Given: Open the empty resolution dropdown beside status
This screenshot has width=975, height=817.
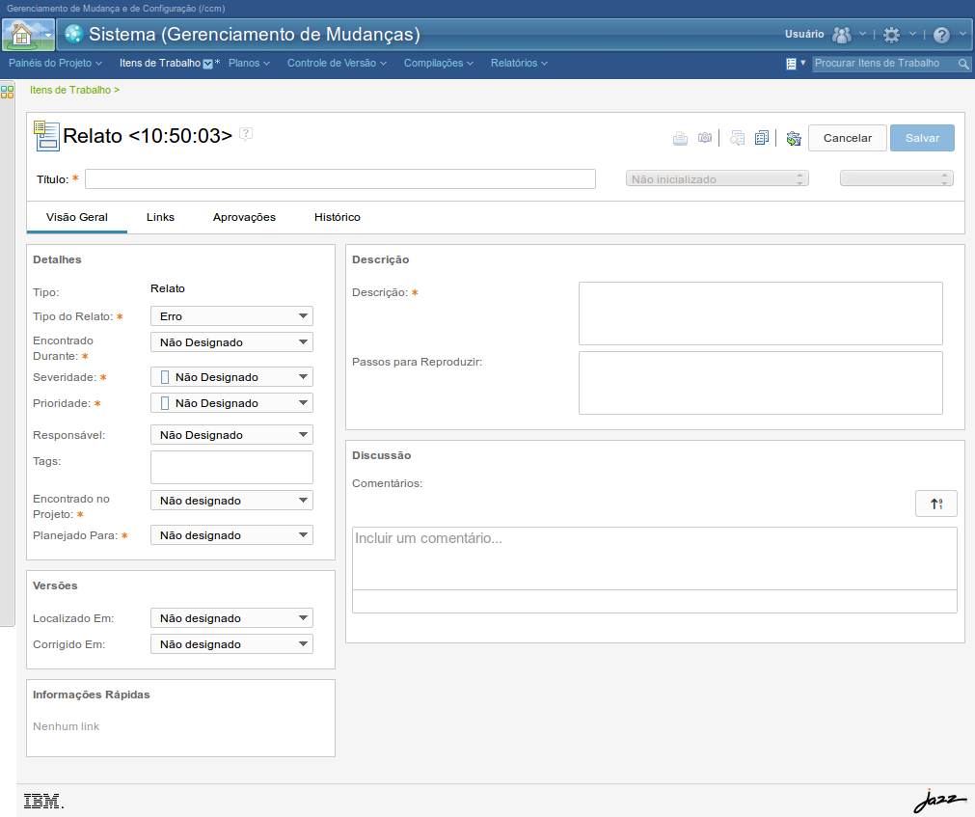Looking at the screenshot, I should click(x=896, y=179).
